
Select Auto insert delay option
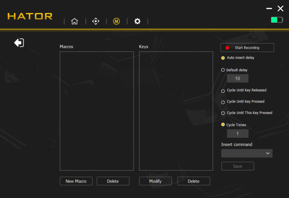(223, 58)
